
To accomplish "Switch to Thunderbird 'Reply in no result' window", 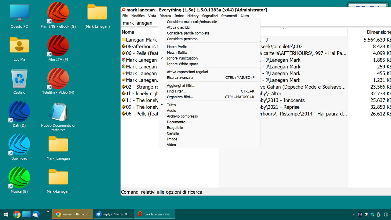I will 113,214.
